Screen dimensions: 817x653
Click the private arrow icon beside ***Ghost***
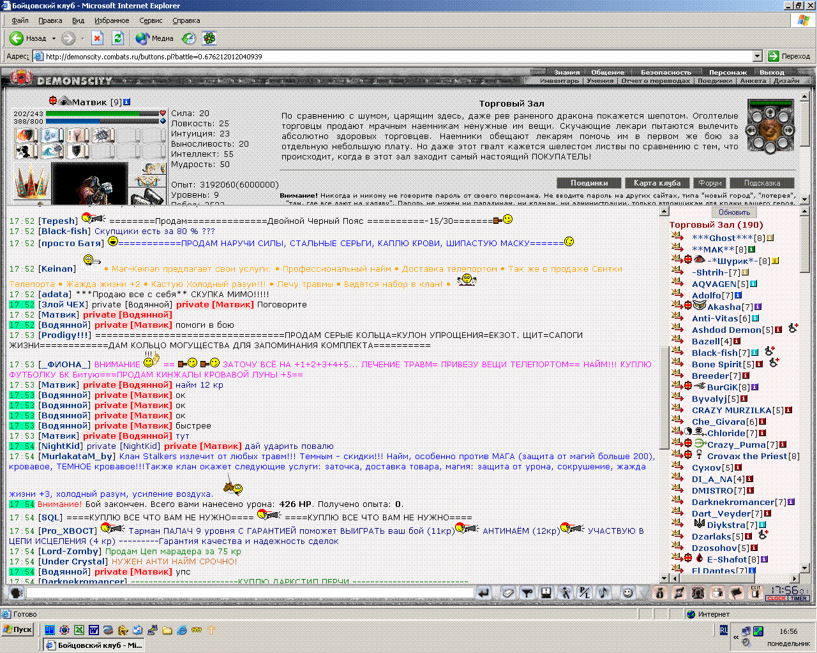pos(677,237)
